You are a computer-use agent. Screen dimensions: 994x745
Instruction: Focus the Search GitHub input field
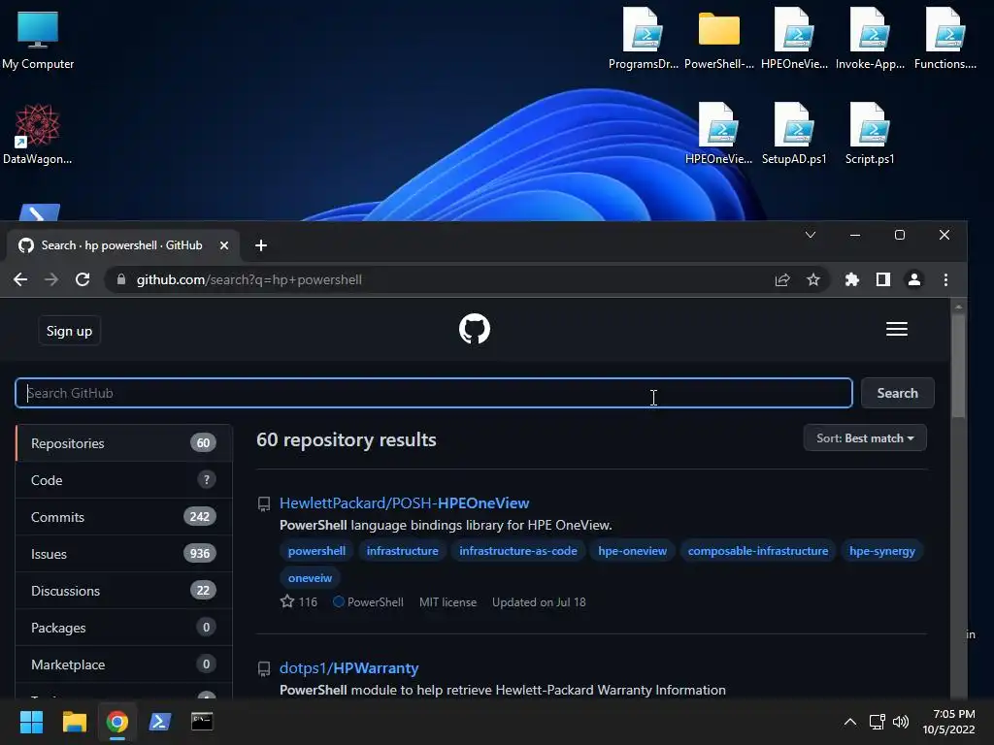434,393
